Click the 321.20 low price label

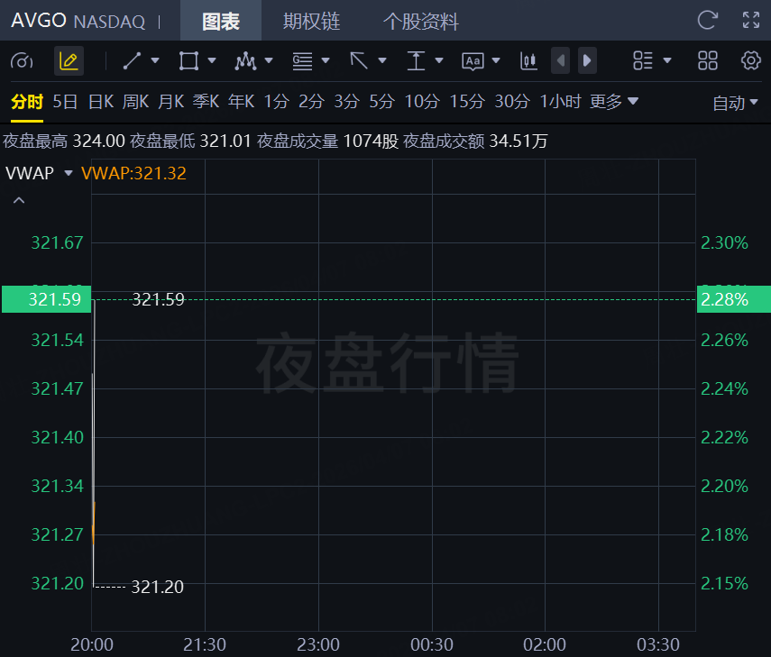[x=157, y=587]
